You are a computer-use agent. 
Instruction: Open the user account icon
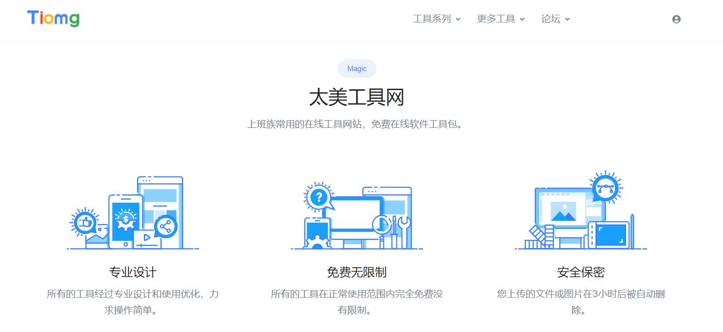[x=676, y=19]
